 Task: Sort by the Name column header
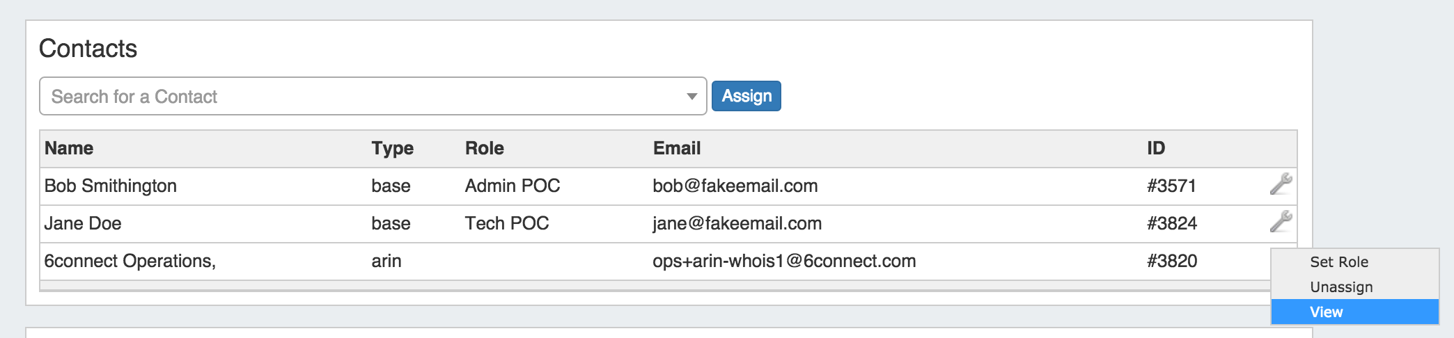(69, 148)
